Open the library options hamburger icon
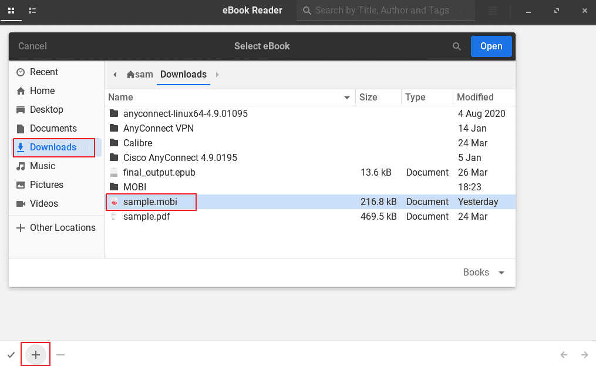The width and height of the screenshot is (596, 366). coord(492,11)
